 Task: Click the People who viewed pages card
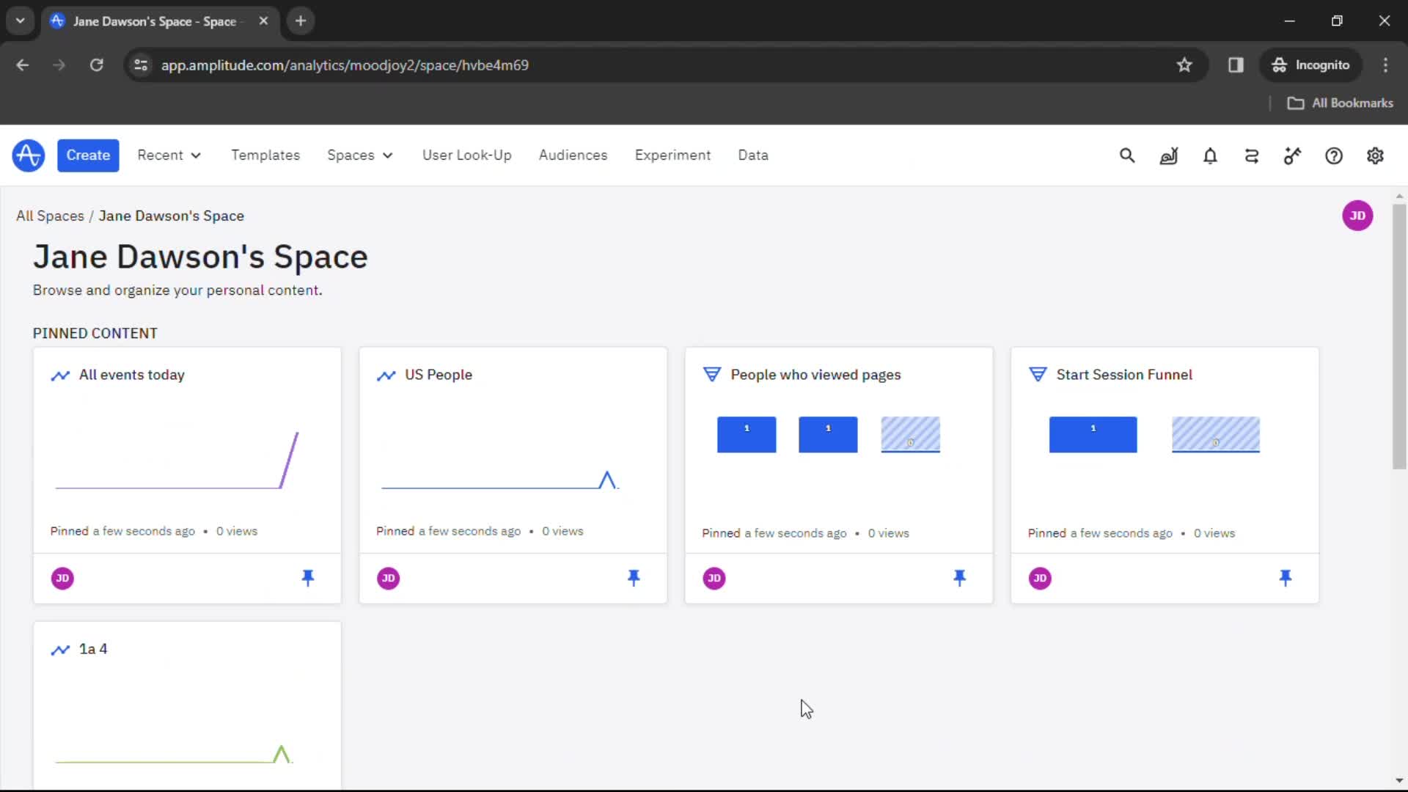[838, 474]
